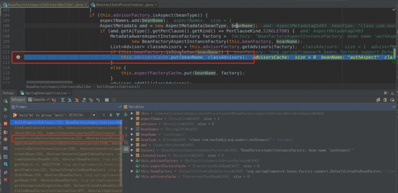Viewport: 398px width, 193px height.
Task: Toggle the frames filter funnel icon
Action: pos(118,115)
